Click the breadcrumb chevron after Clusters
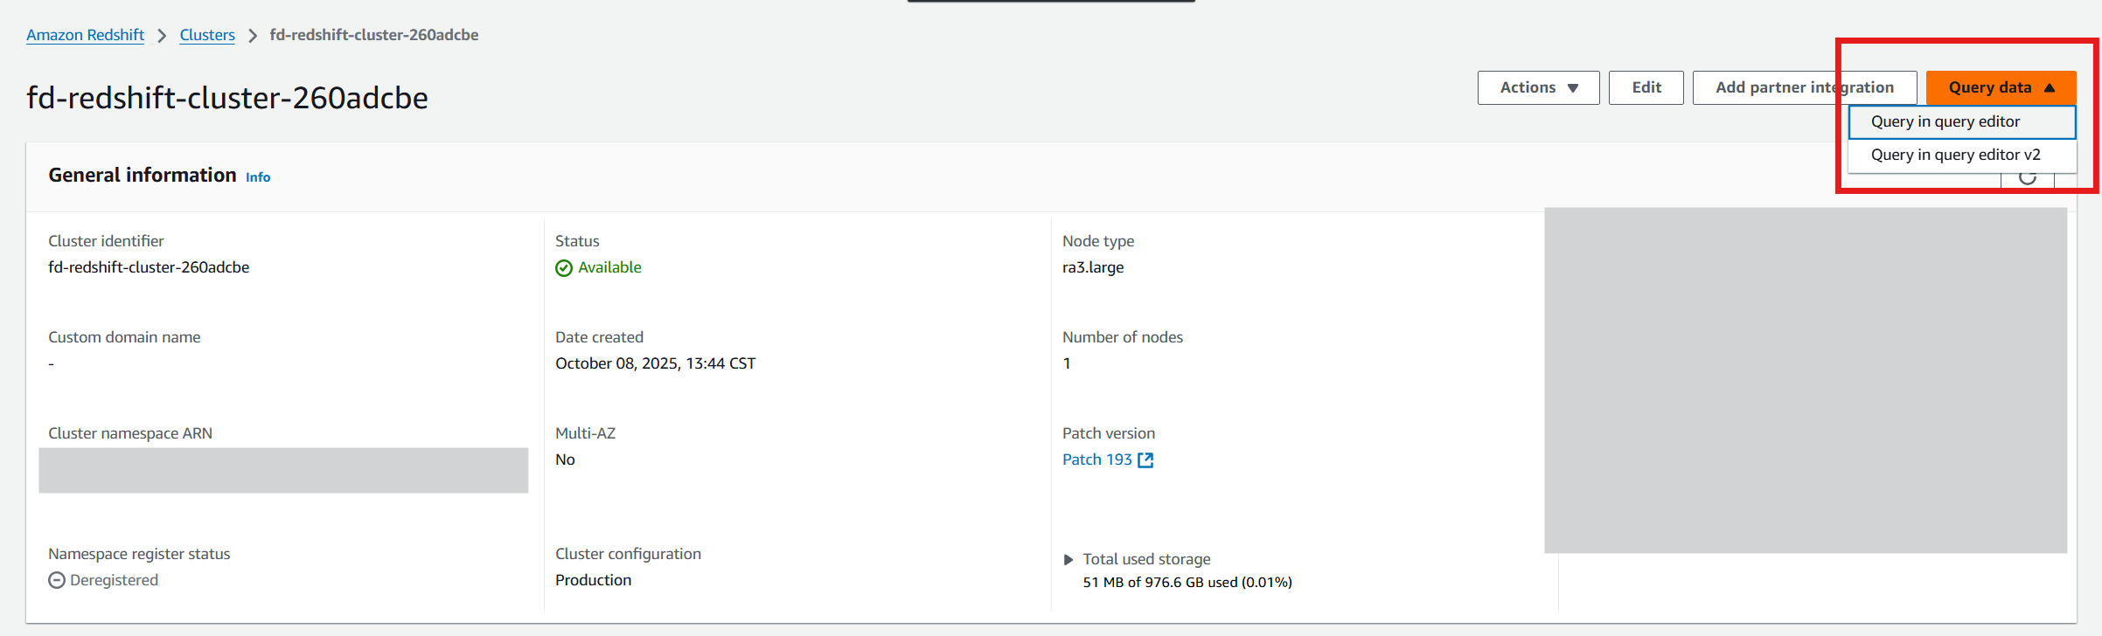 coord(253,36)
